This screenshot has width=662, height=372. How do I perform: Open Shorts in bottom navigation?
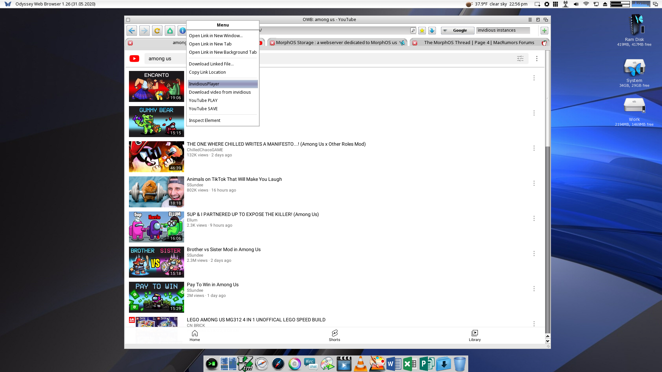334,335
